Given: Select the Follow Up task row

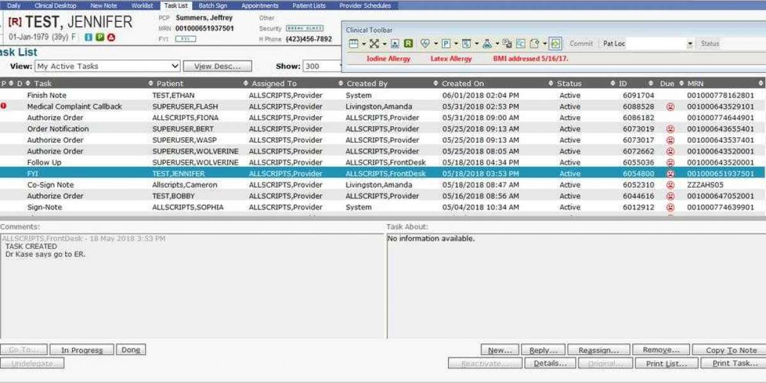Looking at the screenshot, I should click(382, 162).
